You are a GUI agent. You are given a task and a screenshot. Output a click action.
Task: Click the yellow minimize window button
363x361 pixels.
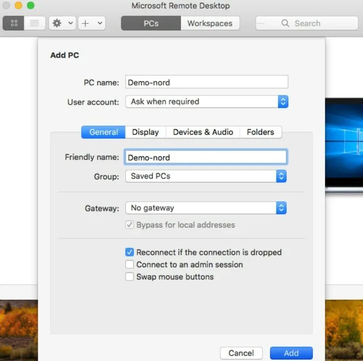click(x=18, y=5)
